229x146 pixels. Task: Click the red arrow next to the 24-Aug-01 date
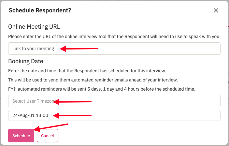coord(72,115)
